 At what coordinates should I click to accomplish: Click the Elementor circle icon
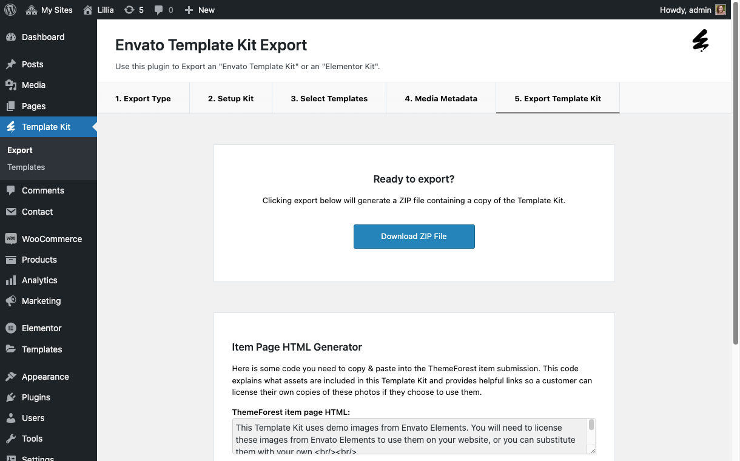pyautogui.click(x=11, y=328)
